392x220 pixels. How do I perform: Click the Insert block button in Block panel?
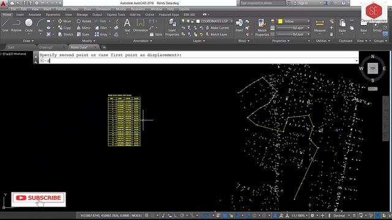coord(239,26)
